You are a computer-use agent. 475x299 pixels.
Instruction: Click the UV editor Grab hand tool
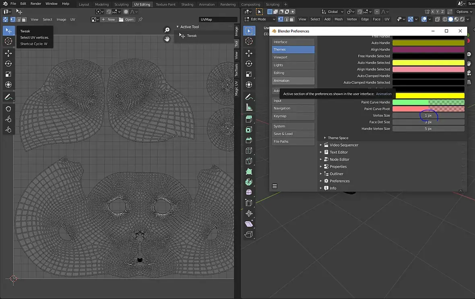click(x=8, y=109)
